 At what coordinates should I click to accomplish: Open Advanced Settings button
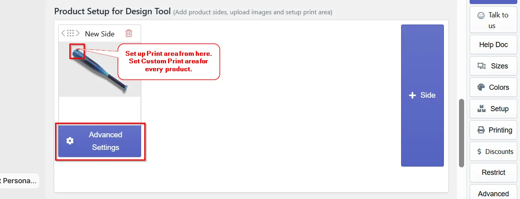coord(100,141)
